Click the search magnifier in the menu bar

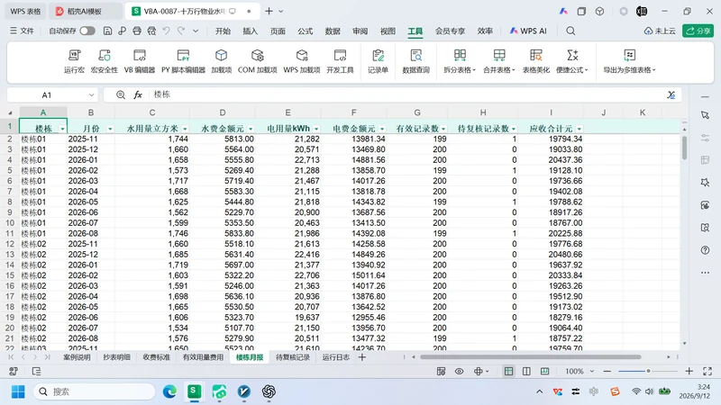[570, 31]
